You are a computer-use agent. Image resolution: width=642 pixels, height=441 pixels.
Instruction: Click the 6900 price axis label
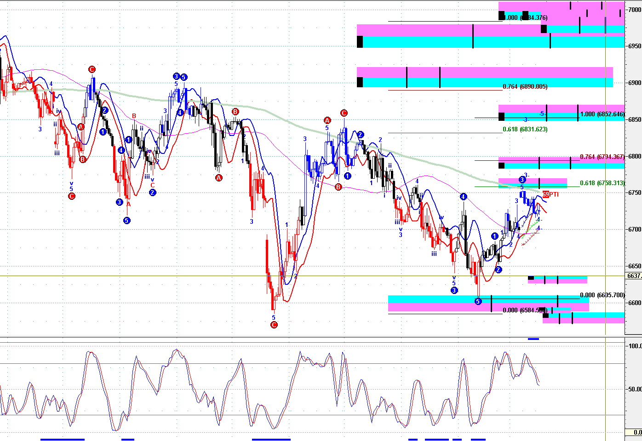(635, 83)
